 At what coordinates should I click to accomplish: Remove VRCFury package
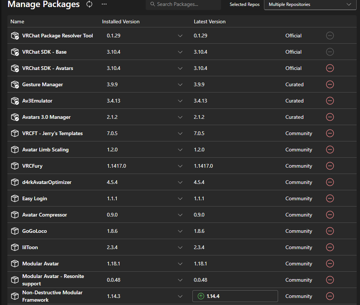330,166
